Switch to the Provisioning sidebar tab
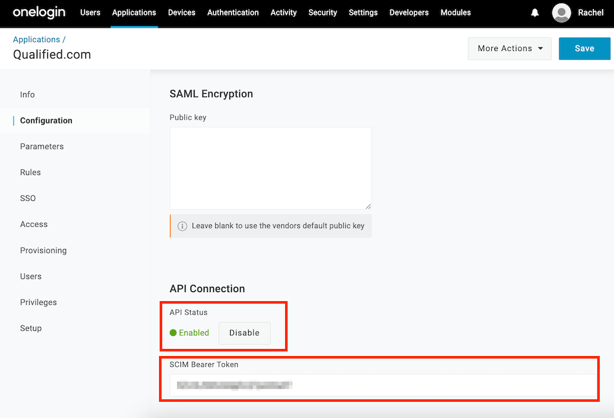Image resolution: width=614 pixels, height=418 pixels. [x=43, y=251]
